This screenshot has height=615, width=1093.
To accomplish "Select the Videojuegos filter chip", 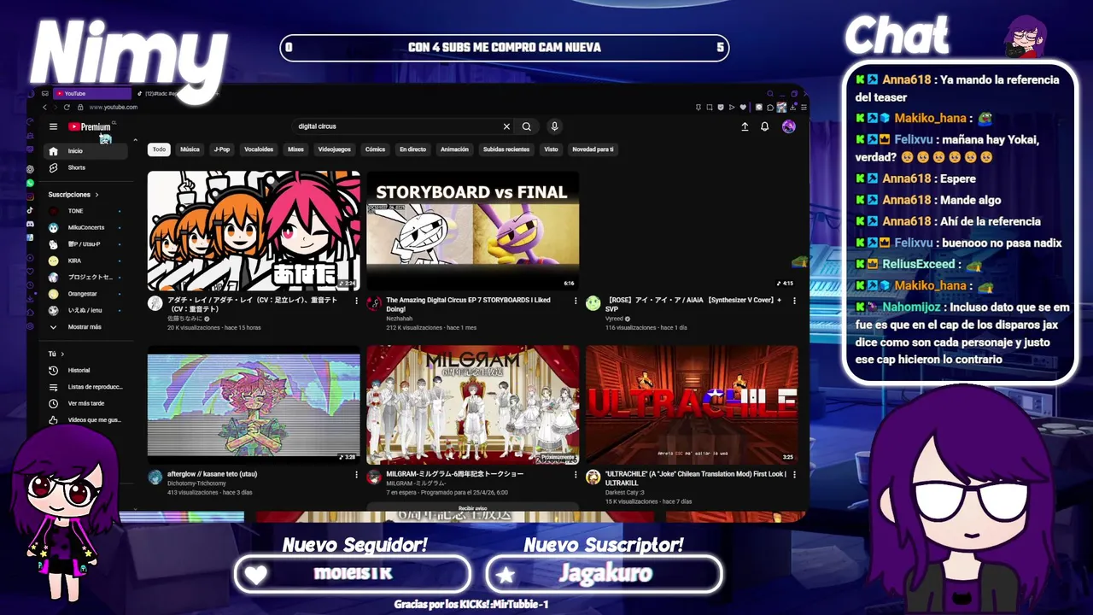I will tap(335, 149).
